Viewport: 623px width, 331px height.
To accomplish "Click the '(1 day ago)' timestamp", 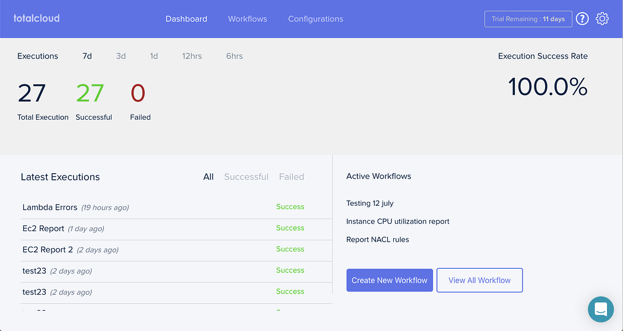I will pyautogui.click(x=86, y=229).
